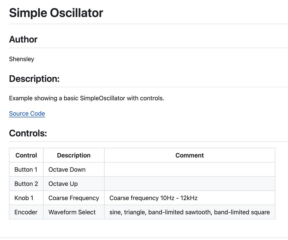Select the Encoder table cell

pos(26,212)
